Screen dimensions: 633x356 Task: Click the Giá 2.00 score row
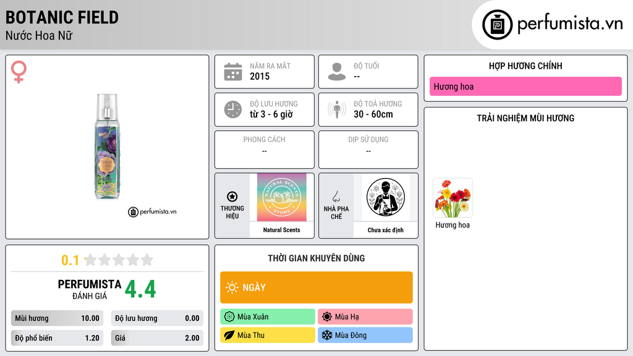coord(157,338)
